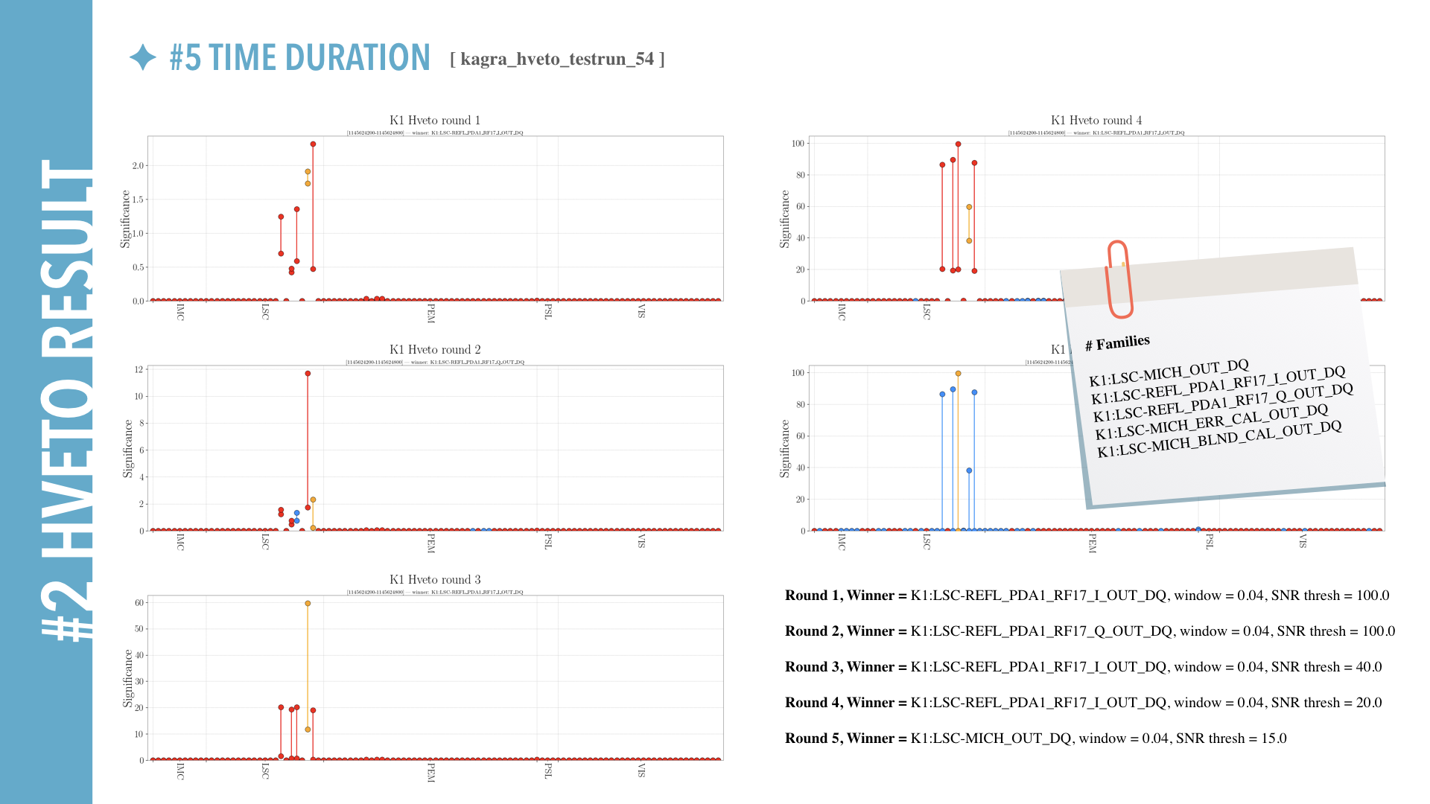Click the tallest red peak in round 2 plot
Viewport: 1430px width, 804px height.
308,374
